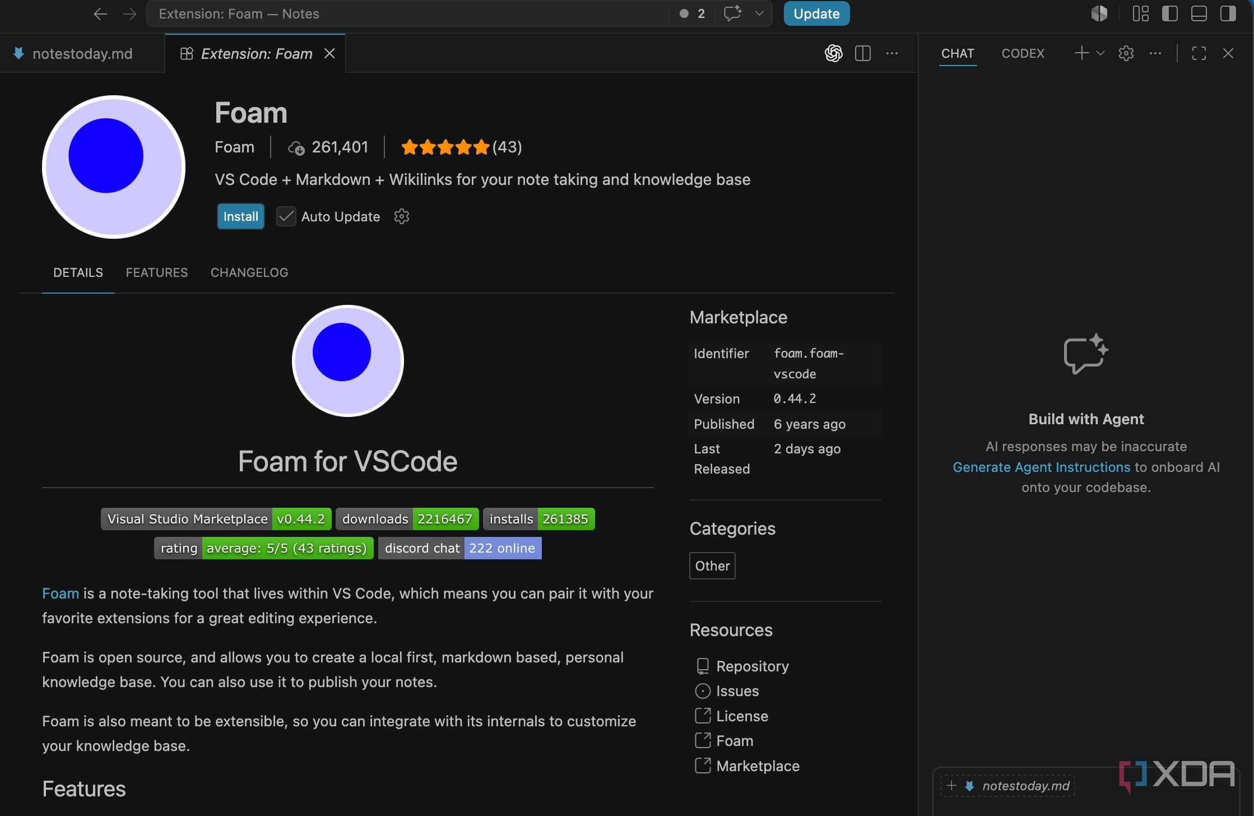Expand new chat dropdown chevron in panel

tap(1100, 53)
